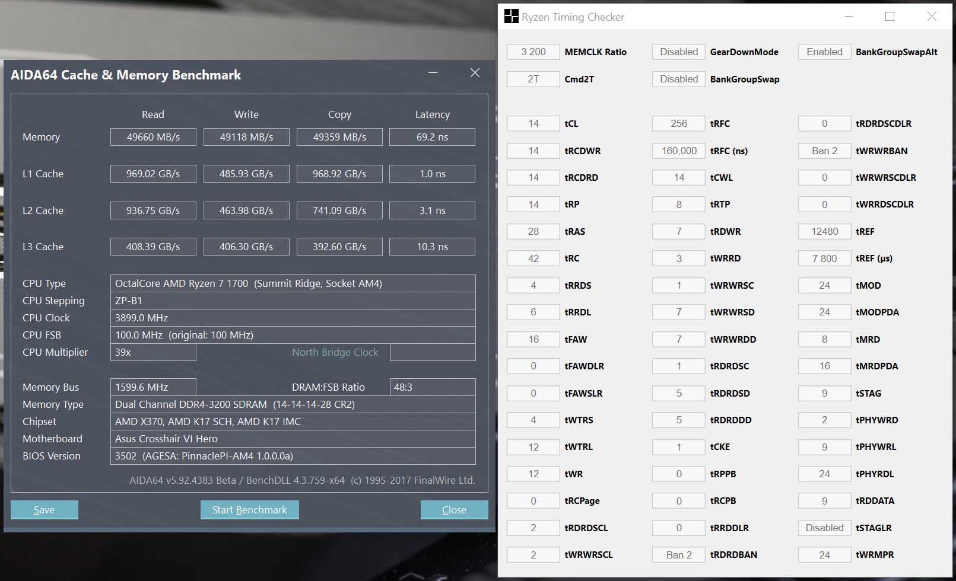Screen dimensions: 956x581
Task: Click the tWR value box
Action: click(533, 474)
